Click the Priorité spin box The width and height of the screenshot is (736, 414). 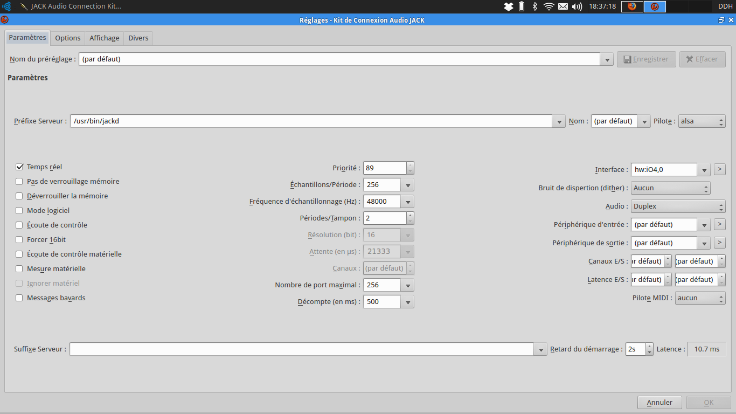(388, 168)
